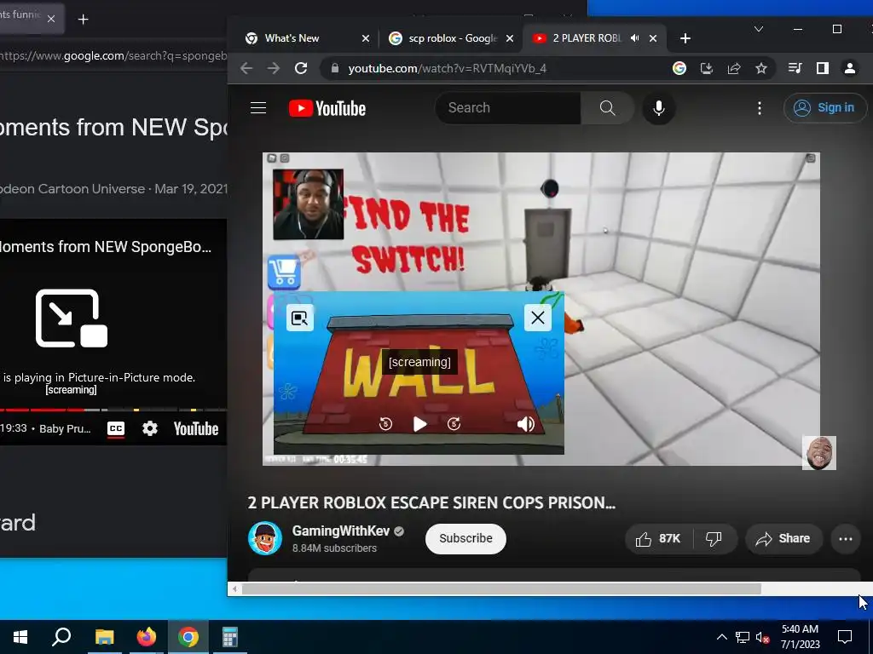Screen dimensions: 873x654
Task: Share this page icon in toolbar
Action: click(734, 68)
